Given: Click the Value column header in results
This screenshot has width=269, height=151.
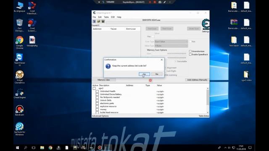Looking at the screenshot, I should pyautogui.click(x=113, y=29).
